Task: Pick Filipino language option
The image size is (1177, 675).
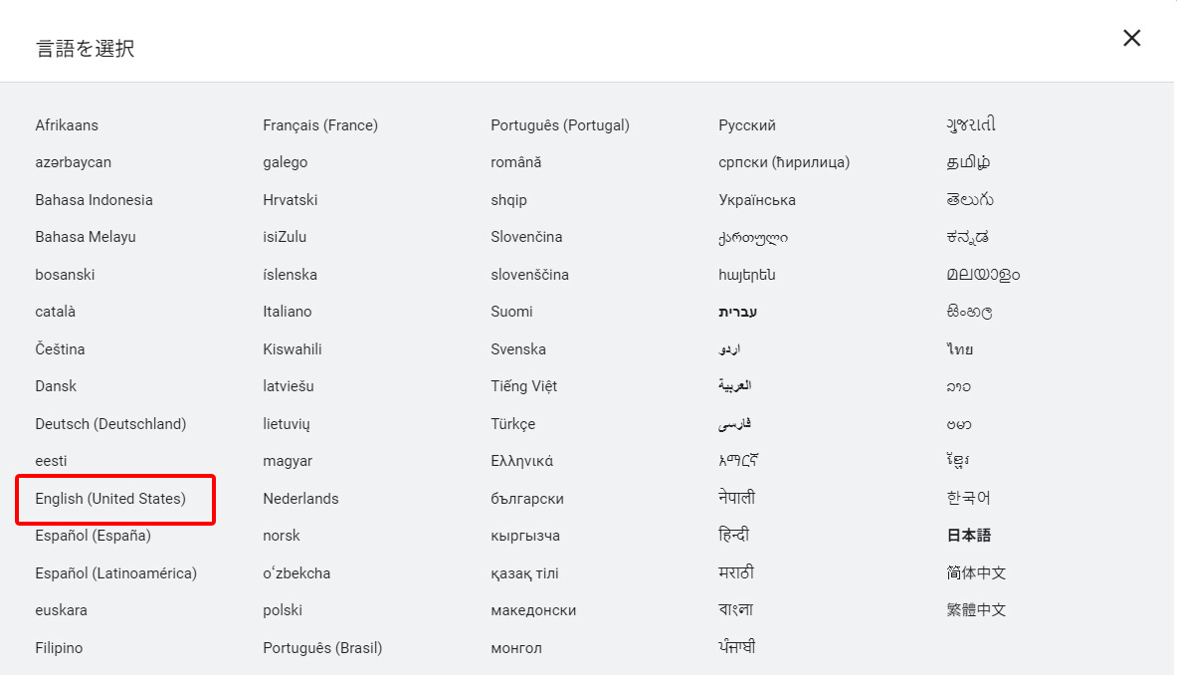Action: click(59, 648)
